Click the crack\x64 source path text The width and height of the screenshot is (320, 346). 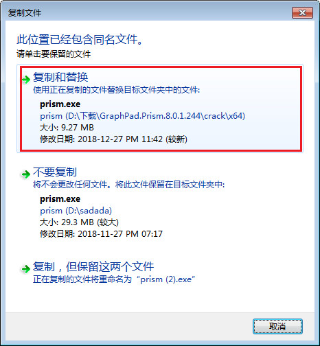click(142, 116)
